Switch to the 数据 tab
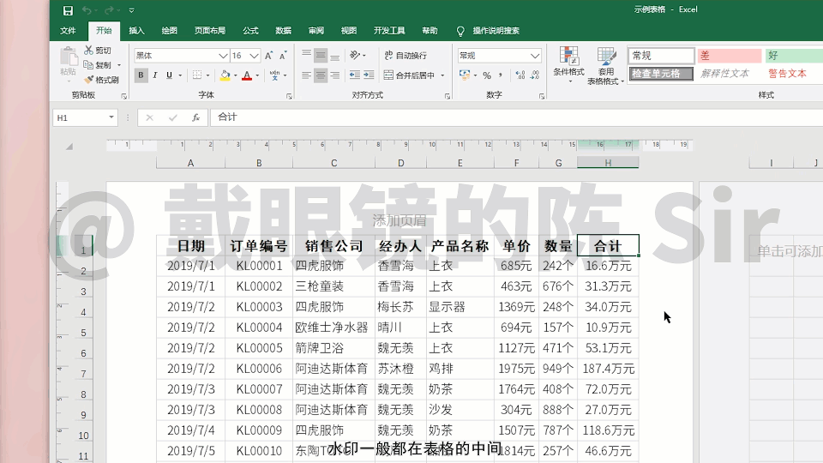 pyautogui.click(x=284, y=31)
